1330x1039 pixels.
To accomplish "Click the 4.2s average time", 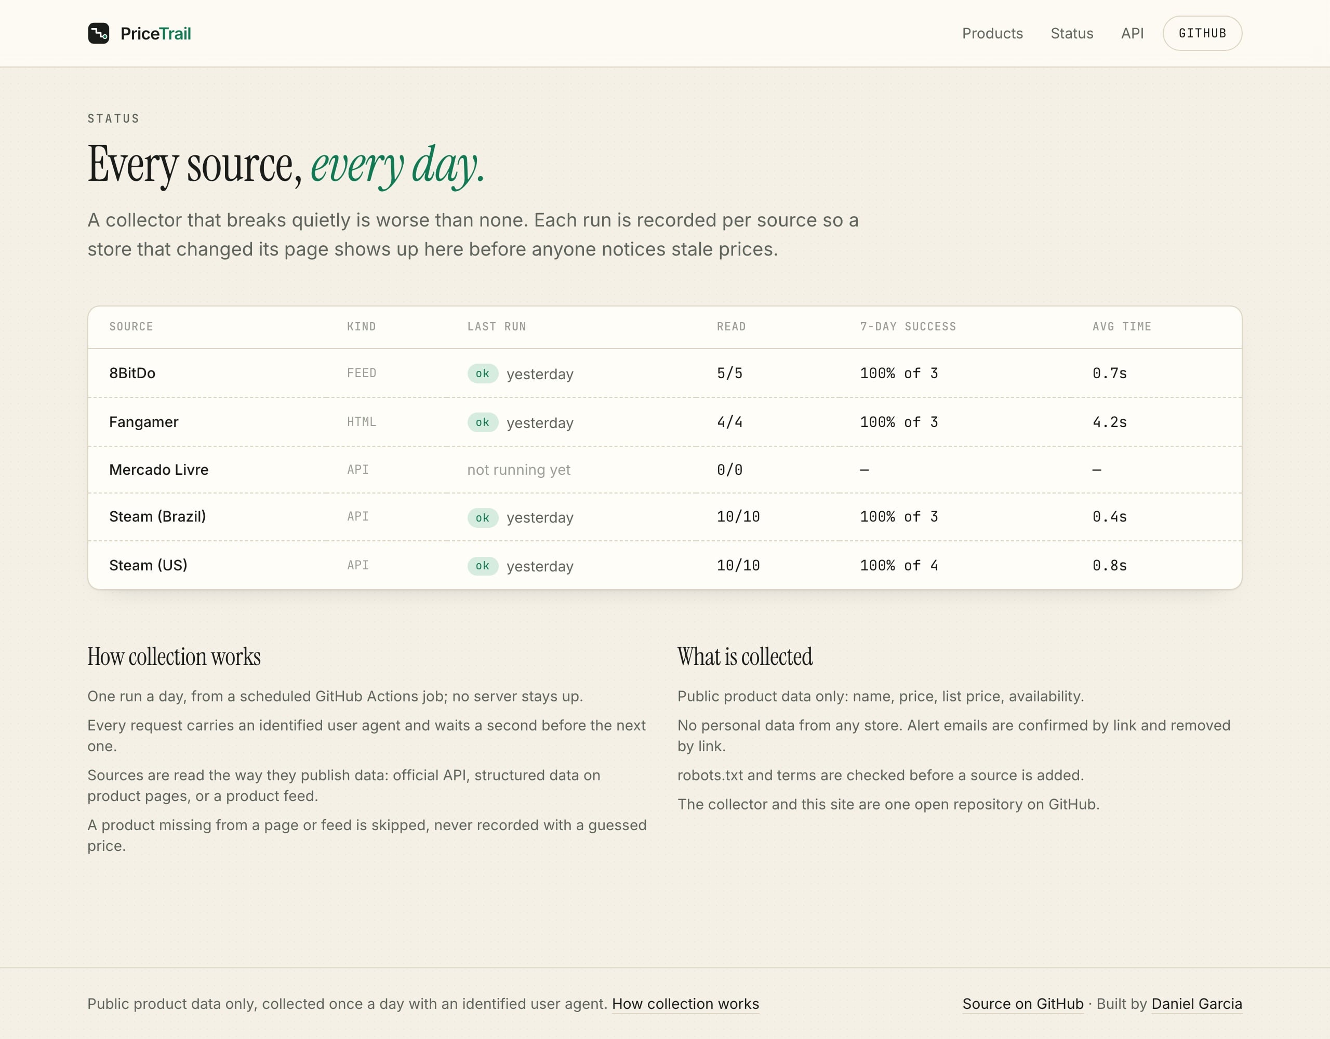I will pyautogui.click(x=1110, y=422).
